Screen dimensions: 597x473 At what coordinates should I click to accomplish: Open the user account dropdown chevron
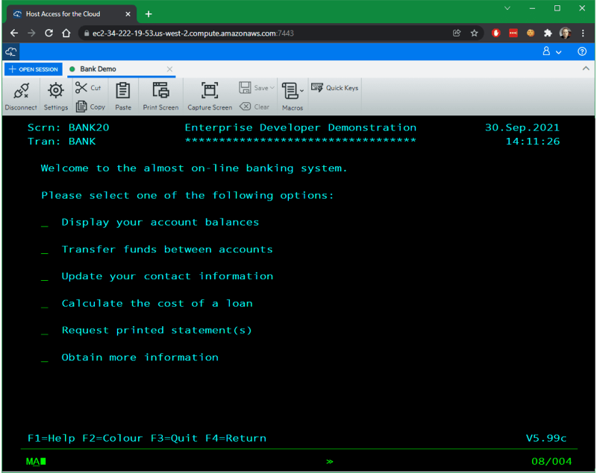pos(559,51)
